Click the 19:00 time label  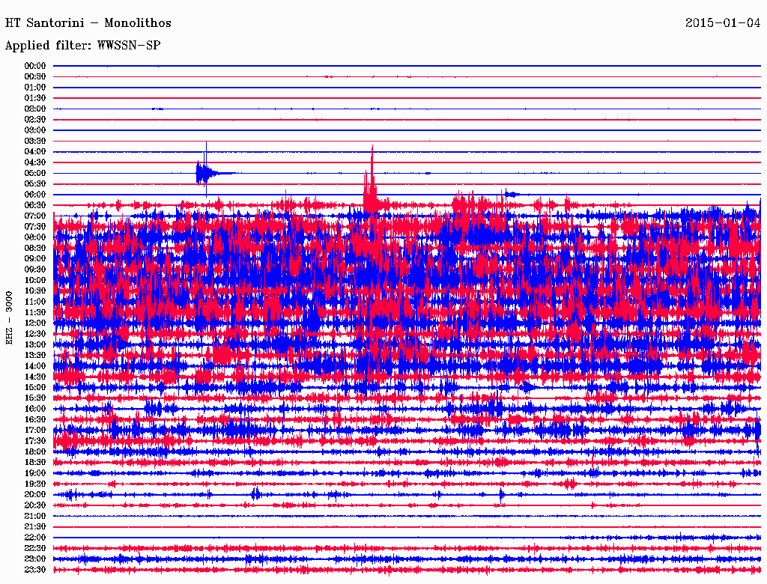[x=34, y=473]
